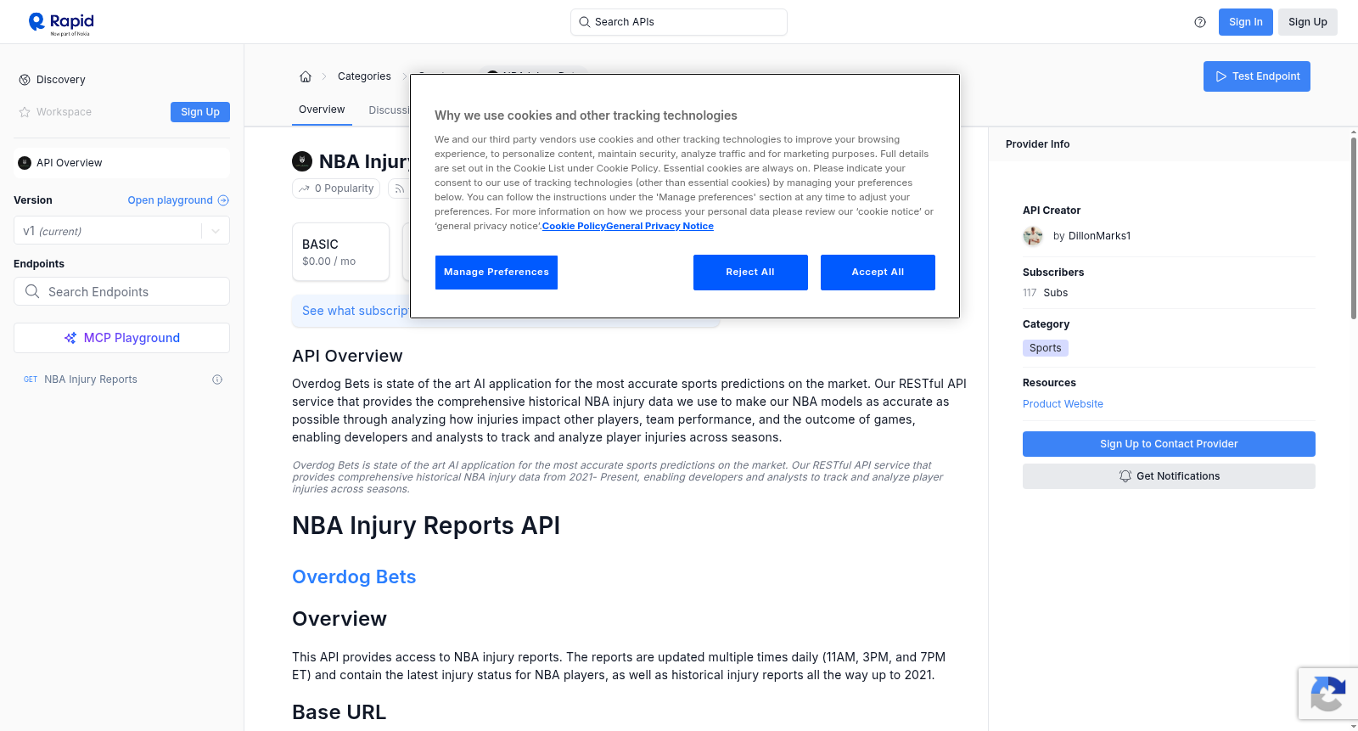The height and width of the screenshot is (731, 1358).
Task: Click the MCP Playground sparkle icon
Action: point(70,338)
